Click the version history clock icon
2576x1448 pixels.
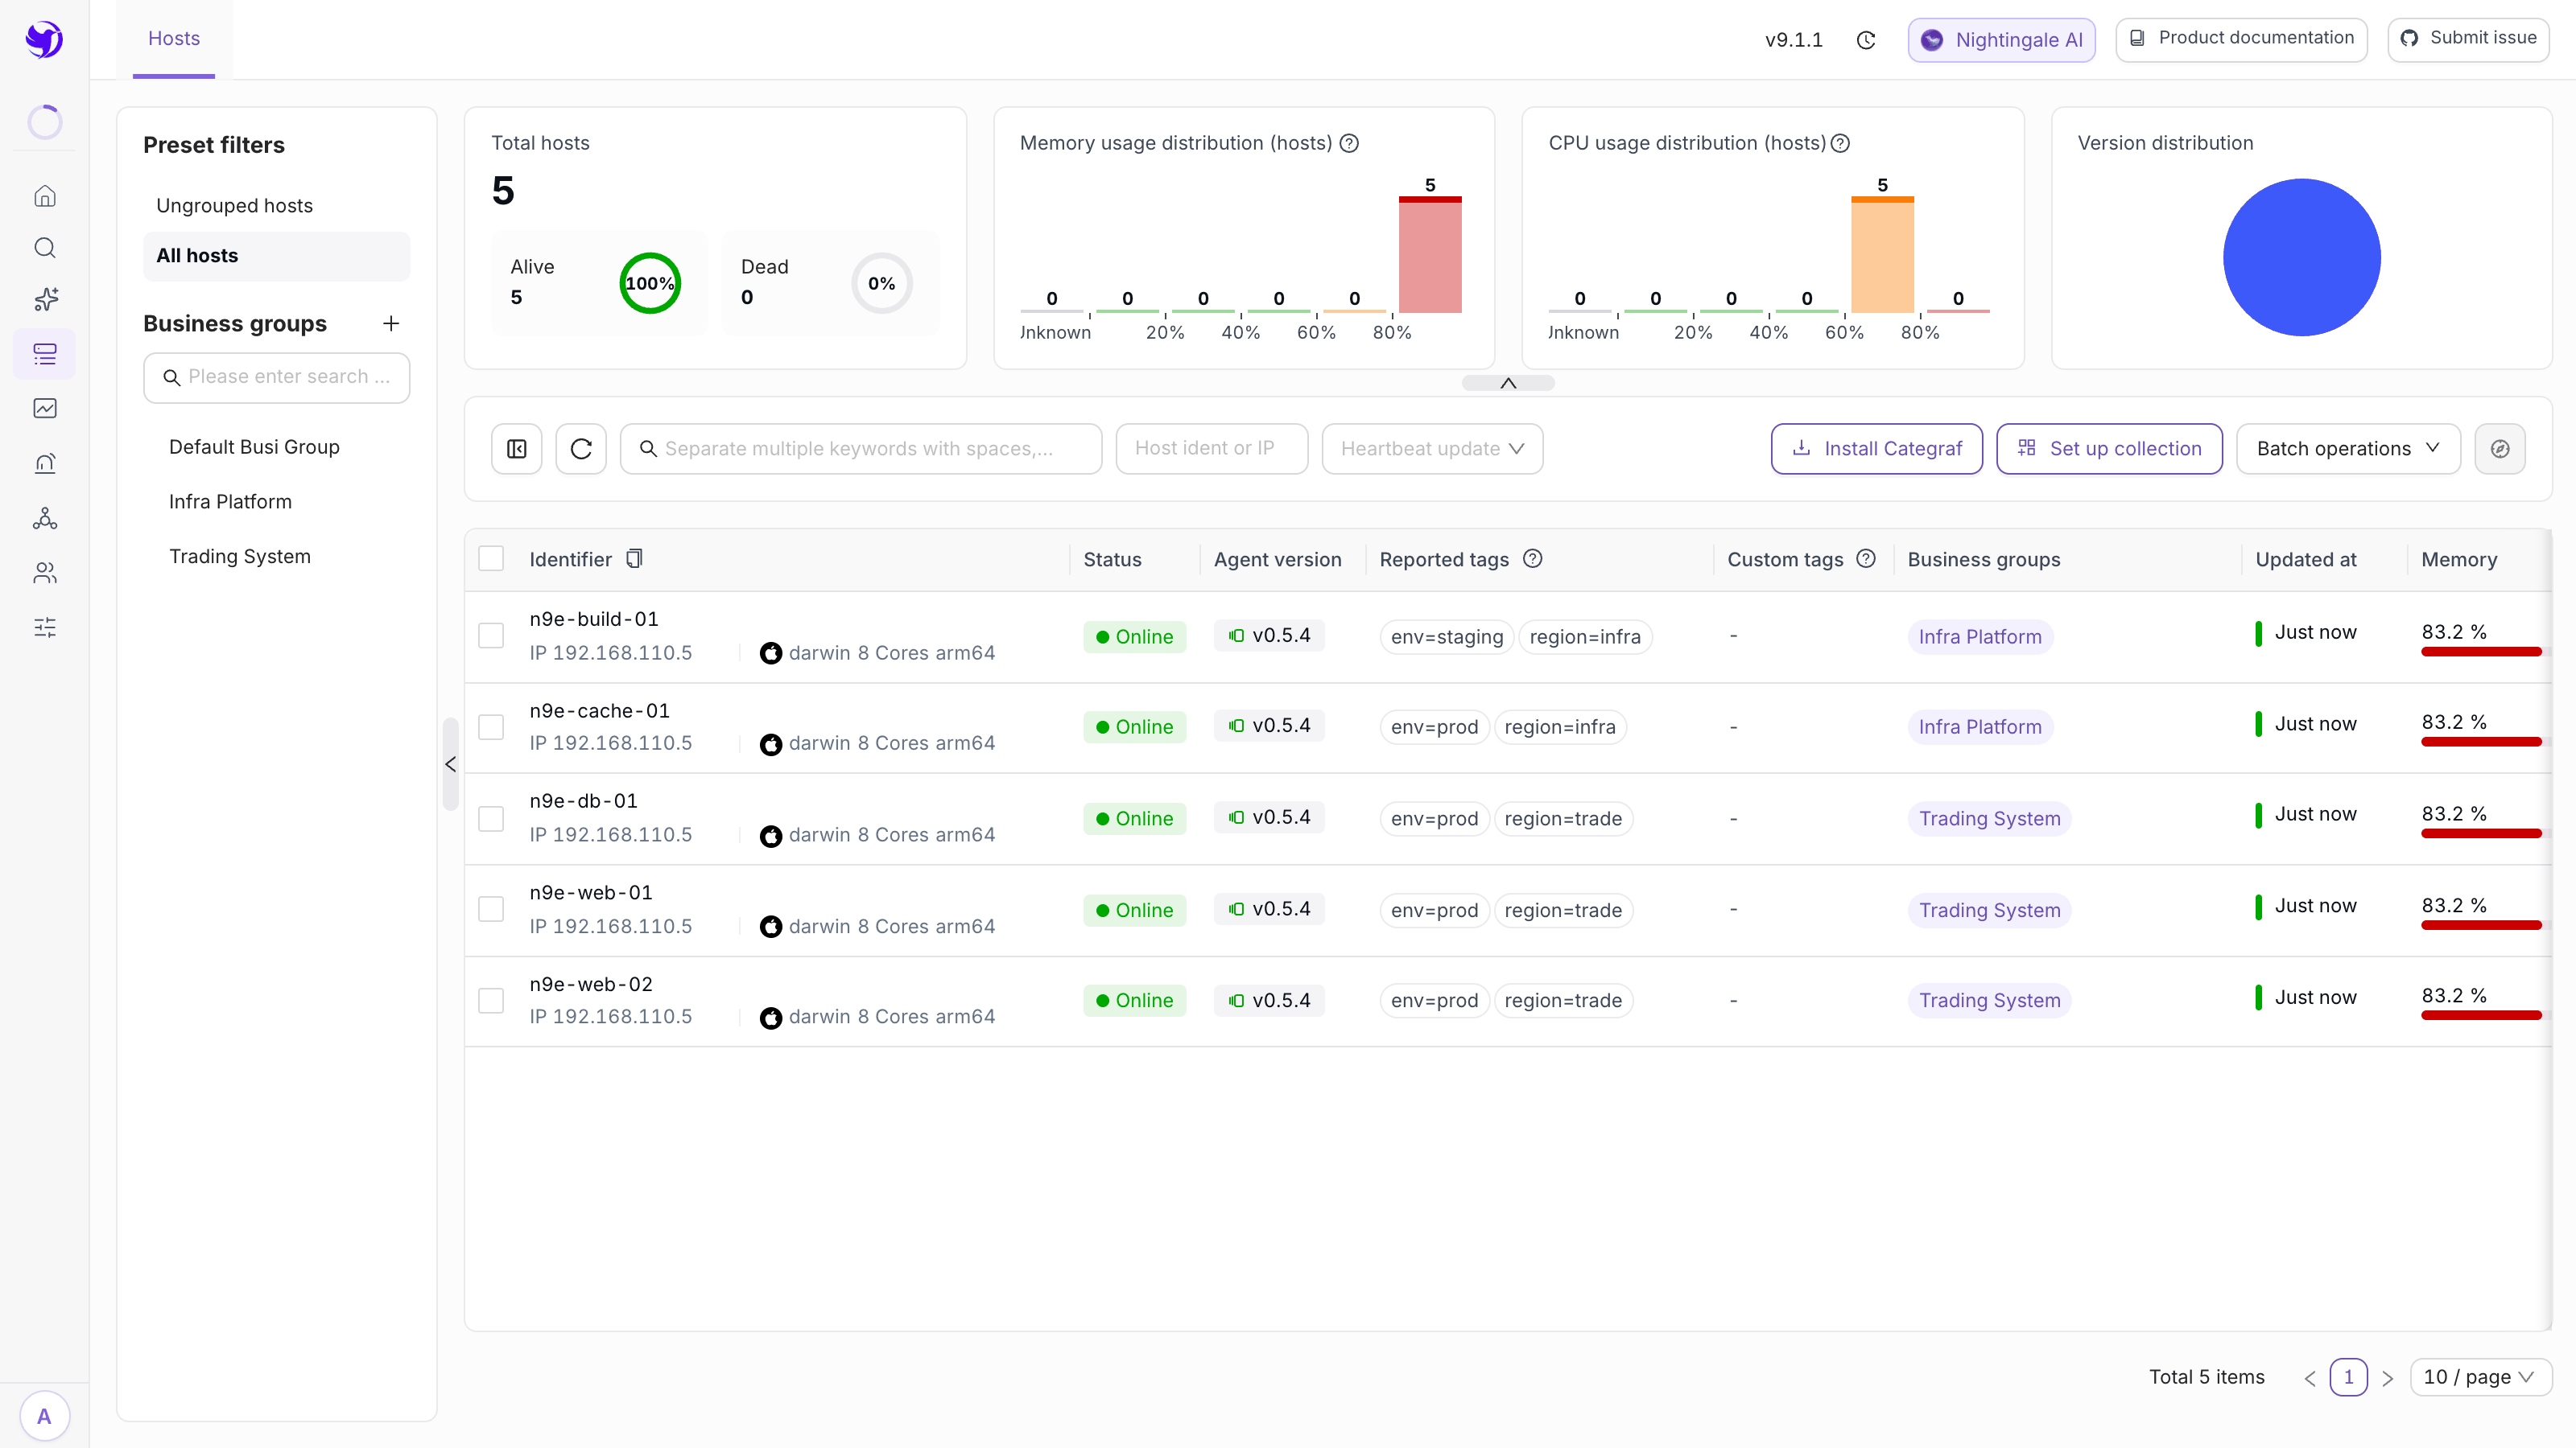[1866, 40]
